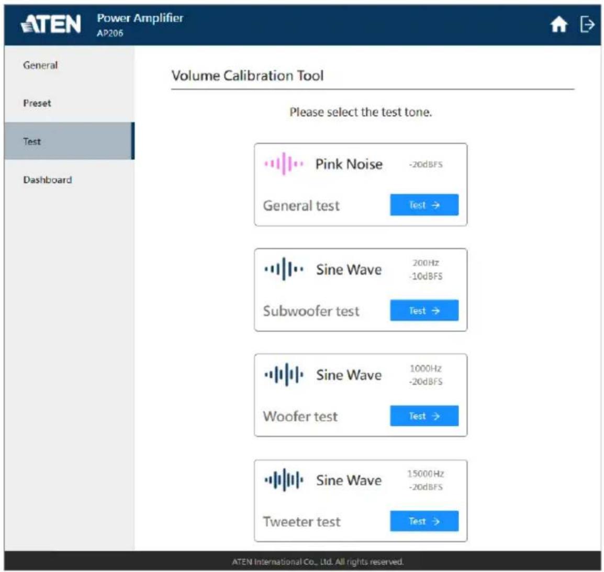Click the 'Please select the test tone.' text
This screenshot has height=572, width=604.
tap(361, 112)
